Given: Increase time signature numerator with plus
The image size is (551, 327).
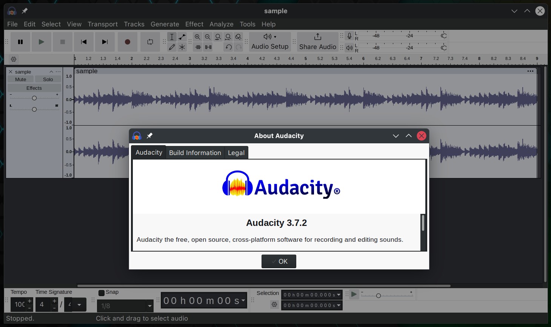Looking at the screenshot, I should pos(54,301).
